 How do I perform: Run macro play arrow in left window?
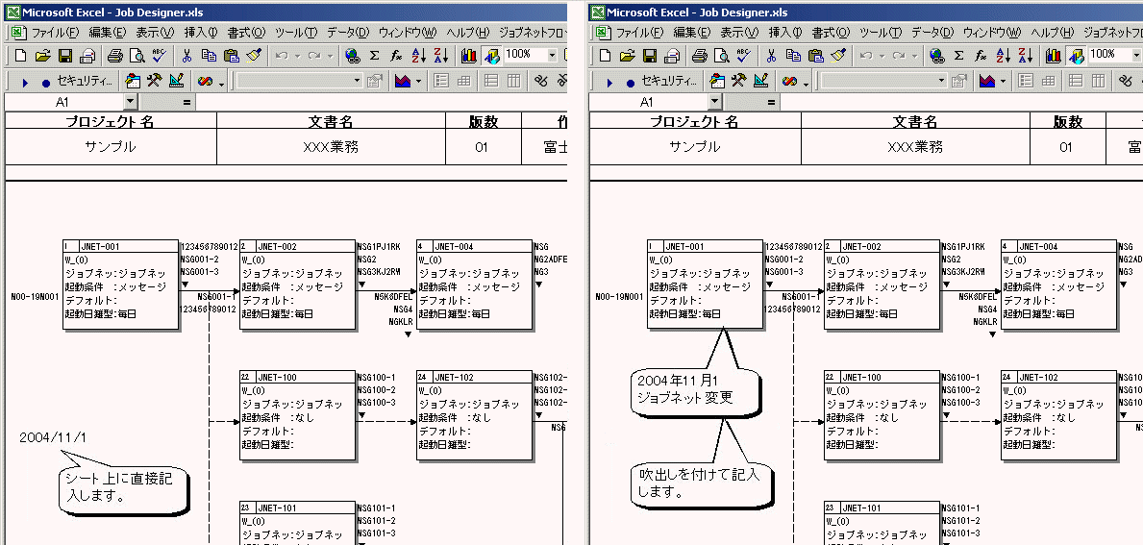point(26,82)
